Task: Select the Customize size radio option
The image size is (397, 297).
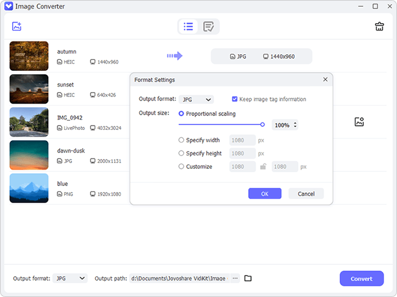Action: pyautogui.click(x=181, y=166)
